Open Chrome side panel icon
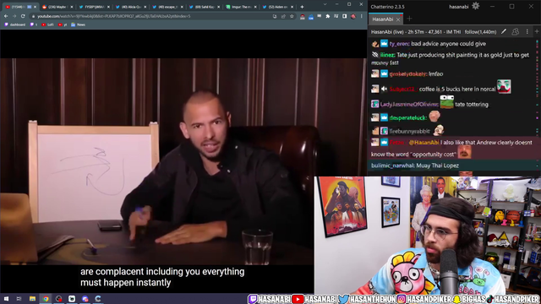541x304 pixels. point(345,16)
